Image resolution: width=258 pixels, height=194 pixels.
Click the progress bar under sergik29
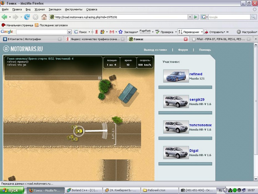click(185, 113)
